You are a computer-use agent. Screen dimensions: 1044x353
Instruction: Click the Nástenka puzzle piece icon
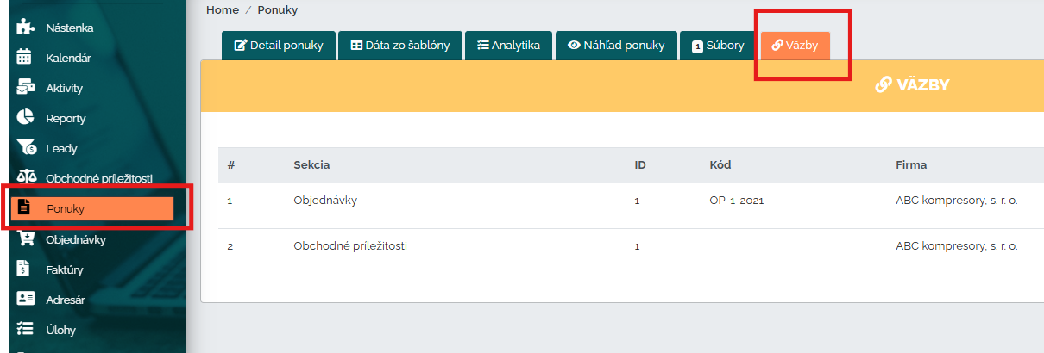(x=26, y=28)
